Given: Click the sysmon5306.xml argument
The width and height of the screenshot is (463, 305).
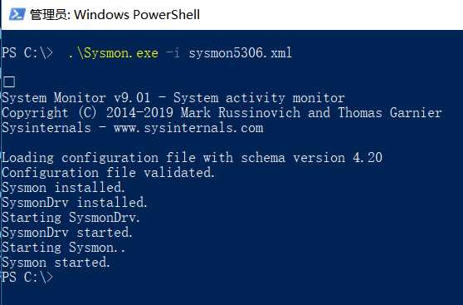Looking at the screenshot, I should 240,53.
